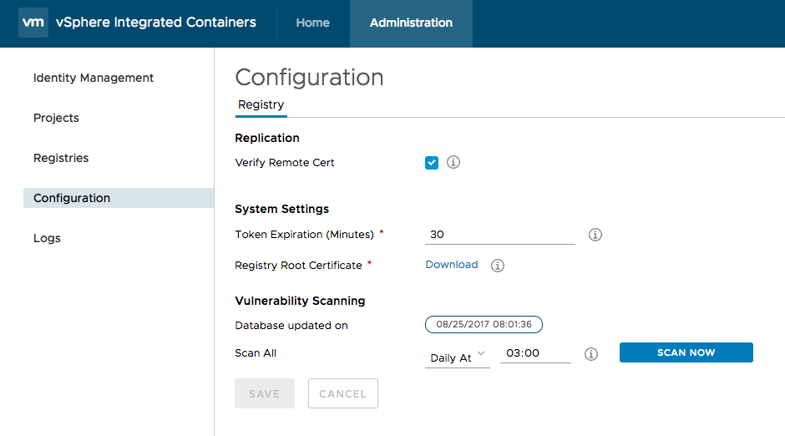Screen dimensions: 785x436
Task: Open the Administration tab
Action: click(x=411, y=23)
